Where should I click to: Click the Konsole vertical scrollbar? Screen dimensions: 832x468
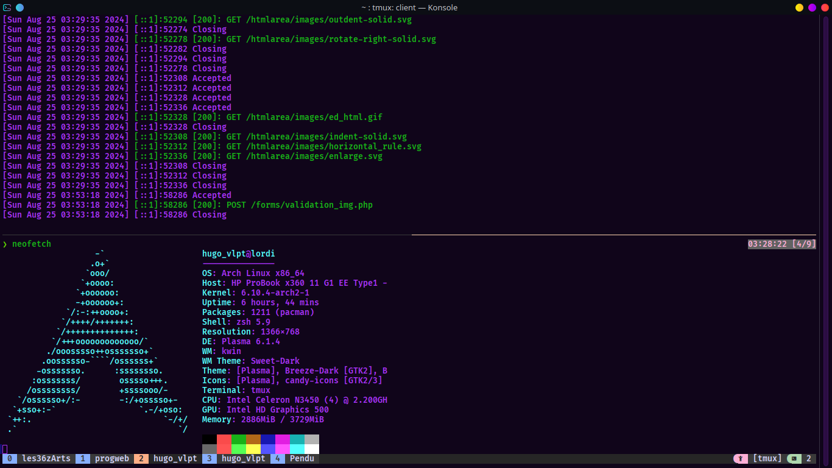point(826,241)
